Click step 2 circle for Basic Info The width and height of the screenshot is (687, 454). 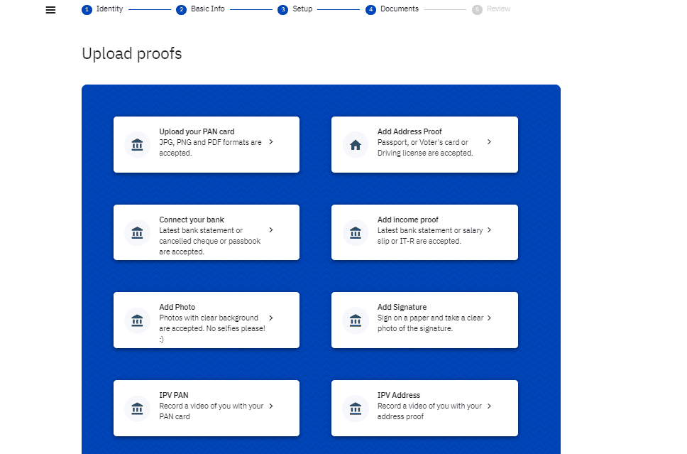[x=181, y=10]
